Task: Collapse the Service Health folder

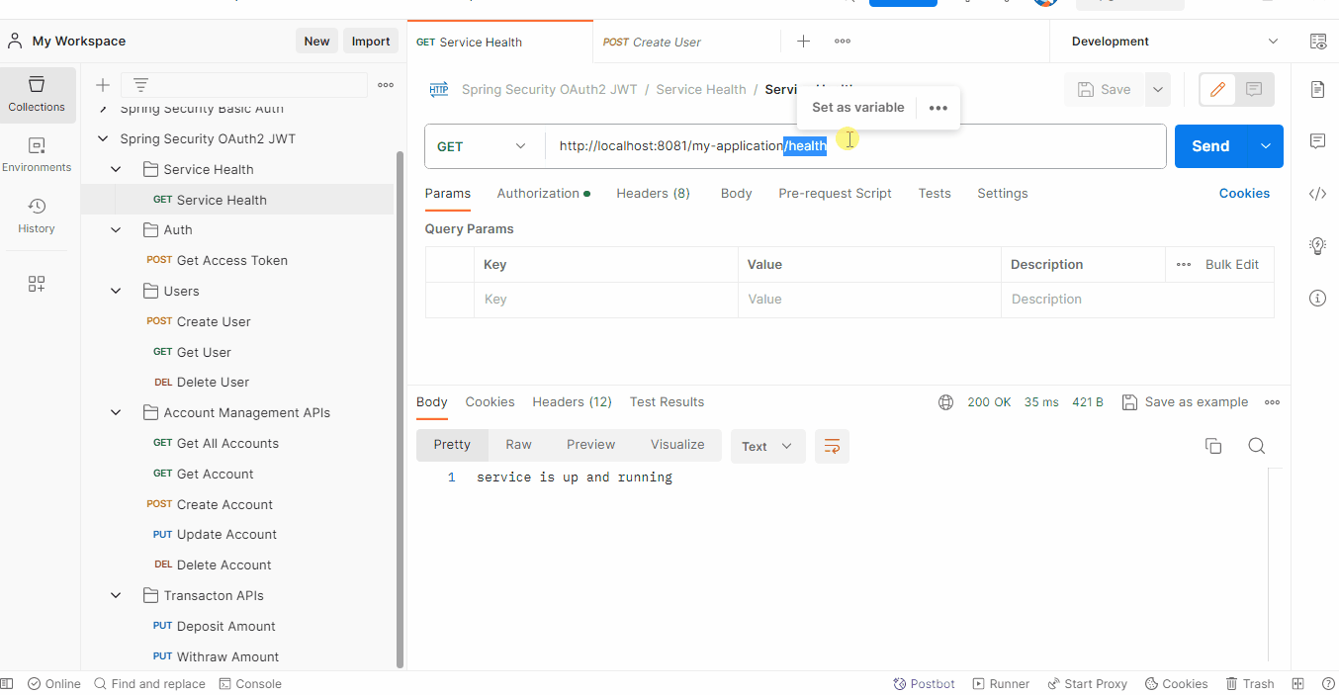Action: (116, 170)
